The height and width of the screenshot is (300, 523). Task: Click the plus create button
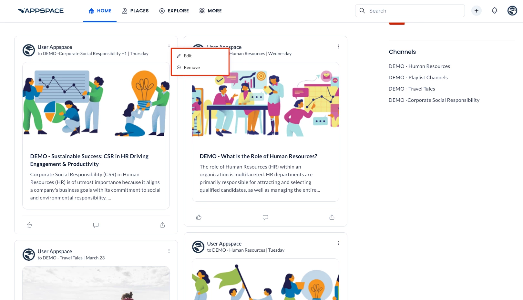(477, 11)
